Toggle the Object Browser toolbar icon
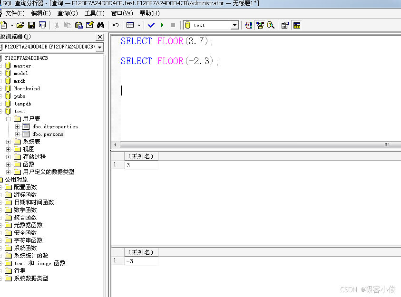This screenshot has height=297, width=401. 260,25
